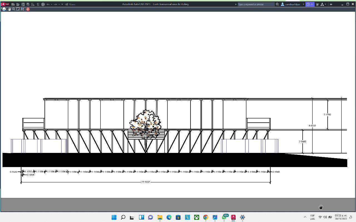This screenshot has width=356, height=222.
Task: Open the Undo history dropdown arrow
Action: coord(51,4)
